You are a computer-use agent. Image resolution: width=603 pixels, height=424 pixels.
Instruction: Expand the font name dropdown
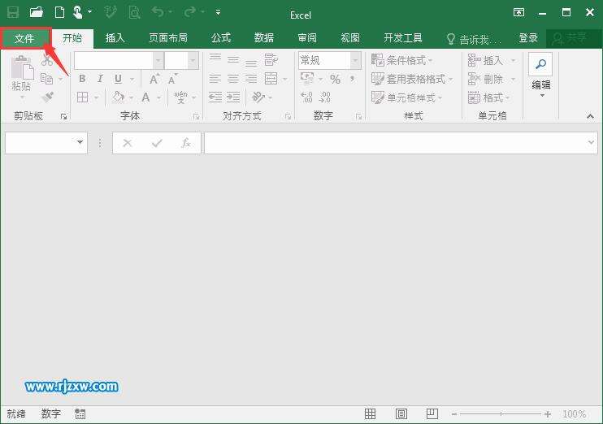click(x=158, y=61)
